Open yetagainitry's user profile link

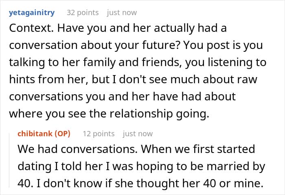tap(32, 13)
